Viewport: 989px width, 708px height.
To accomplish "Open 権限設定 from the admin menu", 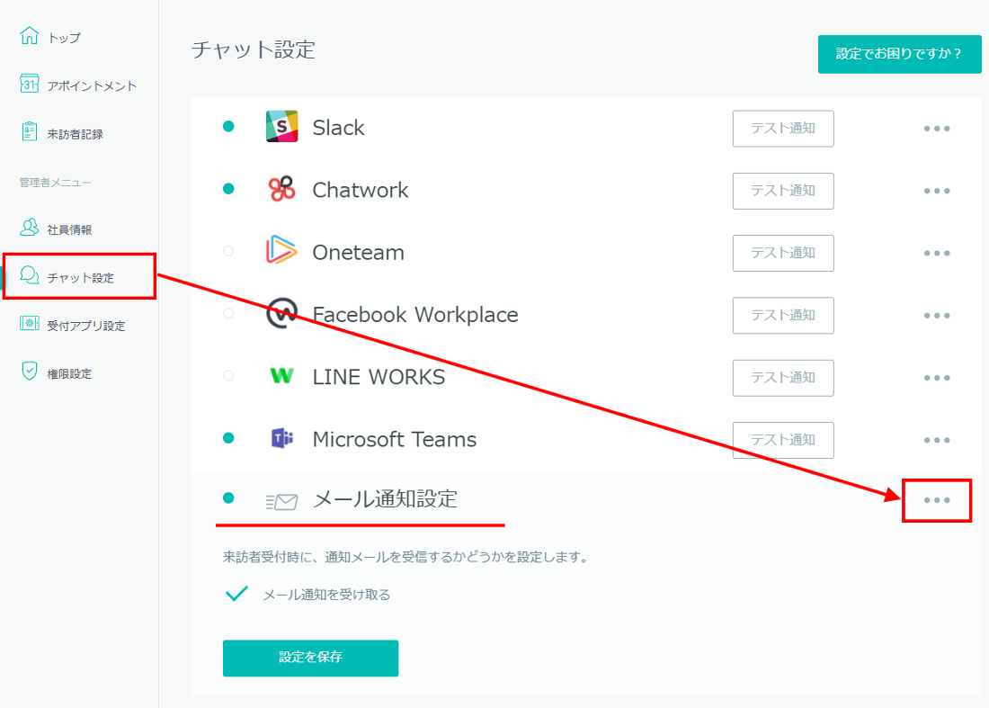I will (x=69, y=373).
